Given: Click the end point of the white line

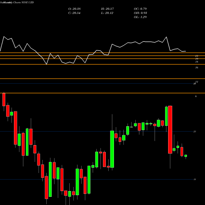Looking at the screenshot, I should click(185, 51).
